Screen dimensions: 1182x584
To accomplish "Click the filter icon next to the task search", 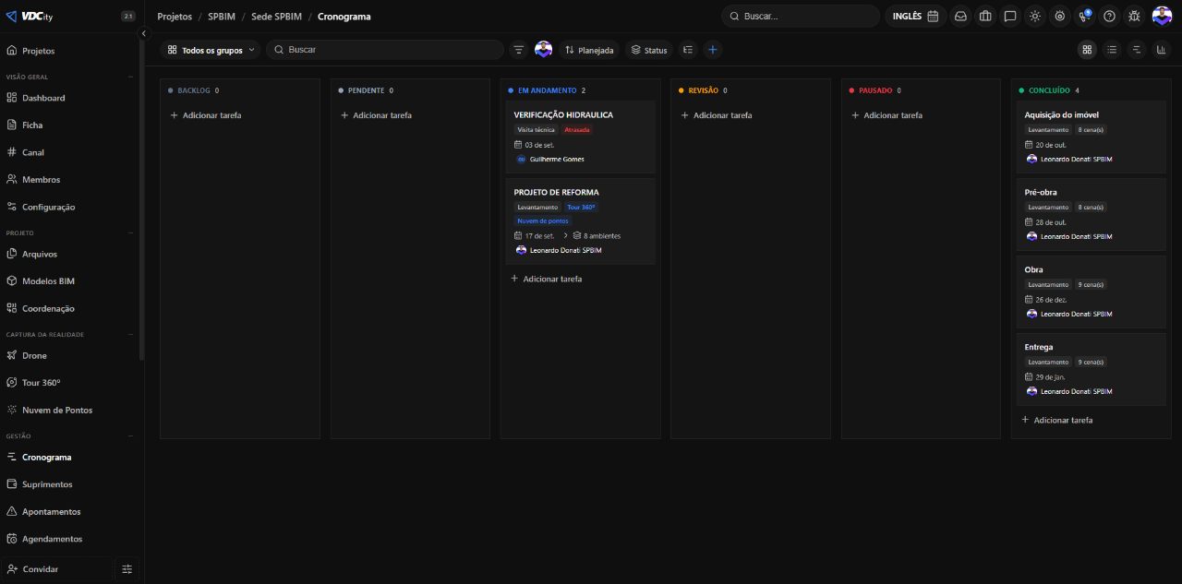I will click(x=519, y=50).
